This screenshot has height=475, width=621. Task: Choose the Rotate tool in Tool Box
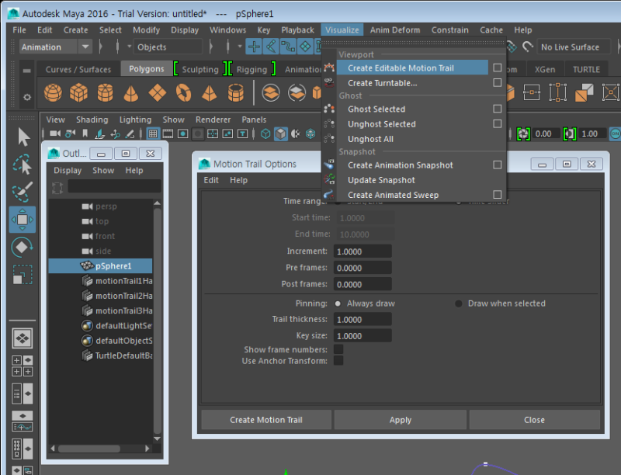coord(23,247)
